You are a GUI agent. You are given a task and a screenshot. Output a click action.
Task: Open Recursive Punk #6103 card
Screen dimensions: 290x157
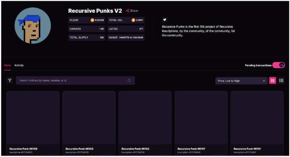pos(89,118)
